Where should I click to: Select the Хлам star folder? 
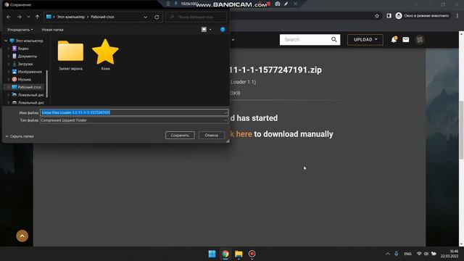coord(105,55)
